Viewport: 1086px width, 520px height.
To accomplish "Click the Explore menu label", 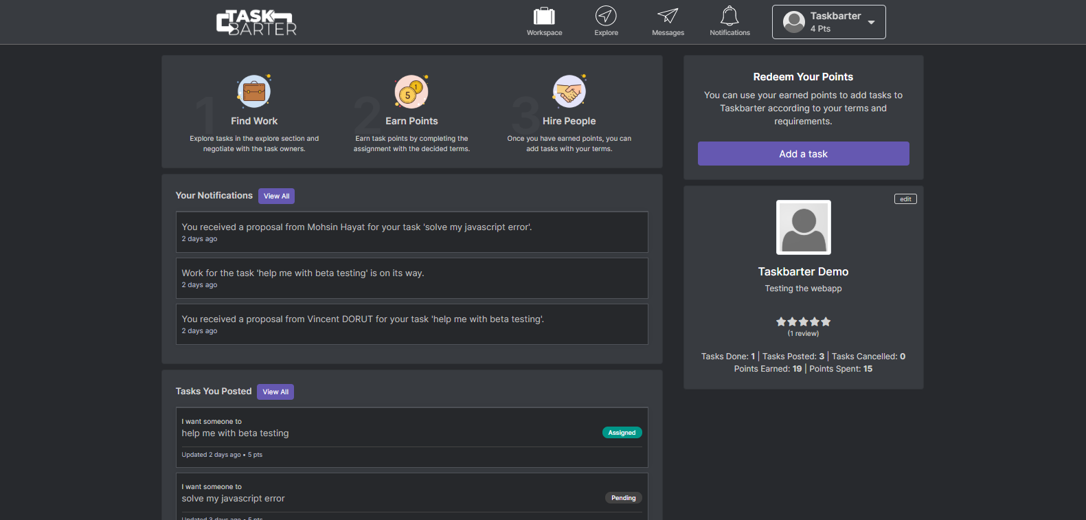I will 606,33.
